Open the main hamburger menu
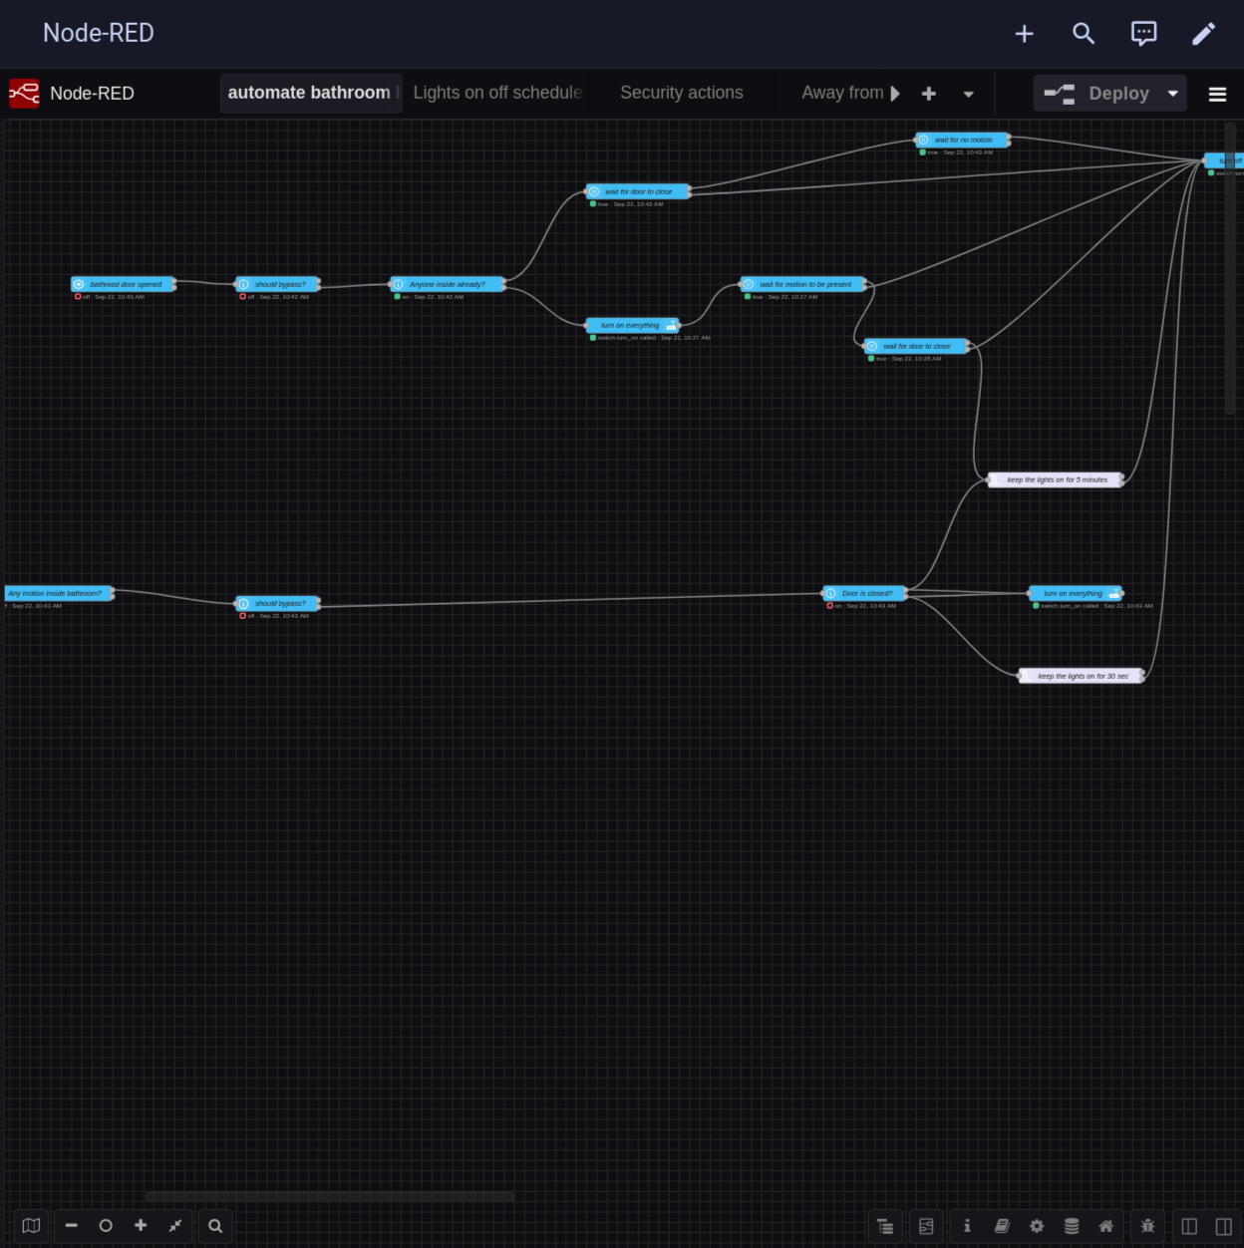Image resolution: width=1244 pixels, height=1248 pixels. pyautogui.click(x=1217, y=94)
